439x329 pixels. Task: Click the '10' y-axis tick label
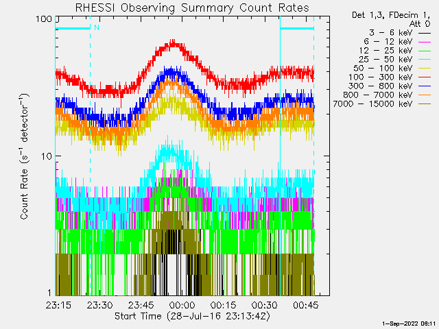pyautogui.click(x=47, y=156)
